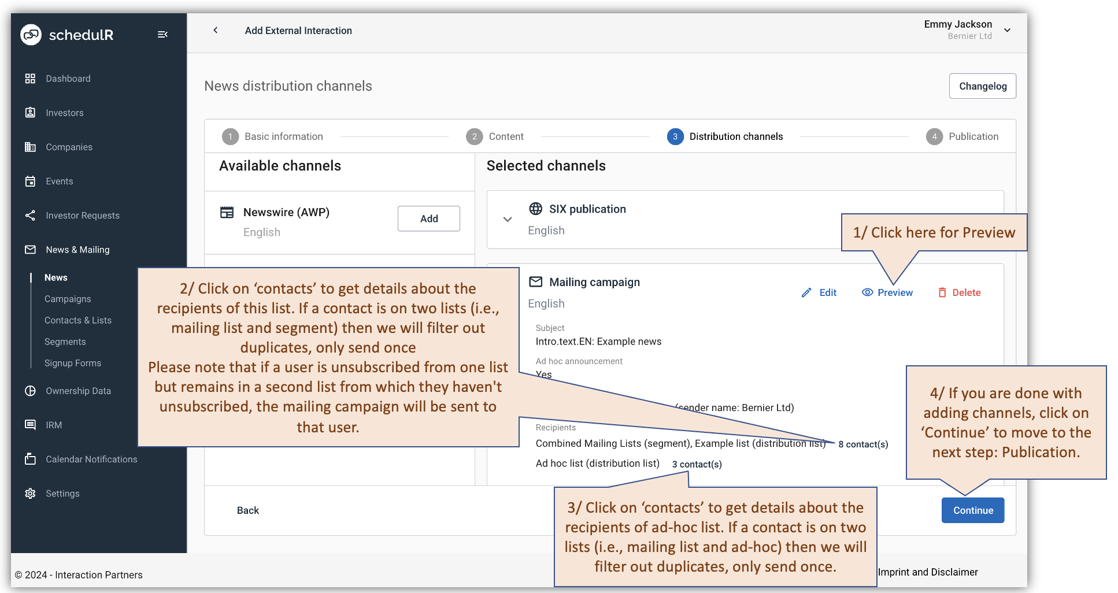The height and width of the screenshot is (593, 1118).
Task: Delete the Mailing campaign with the trash icon
Action: (942, 292)
